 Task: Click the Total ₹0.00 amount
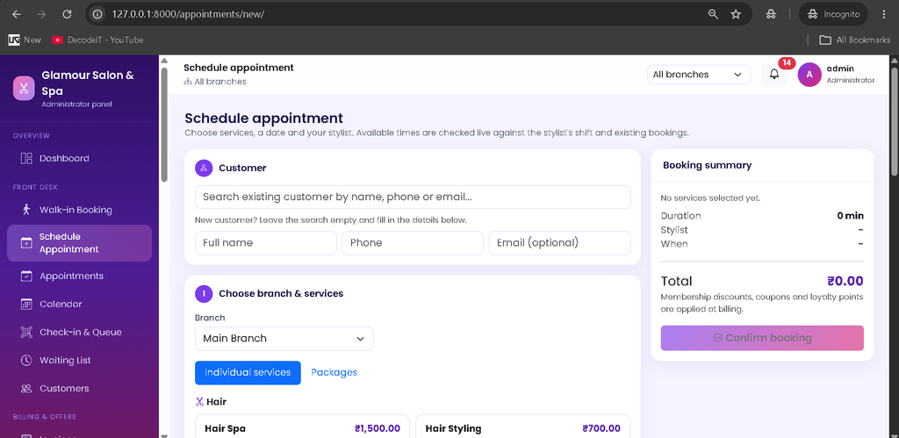(x=845, y=281)
